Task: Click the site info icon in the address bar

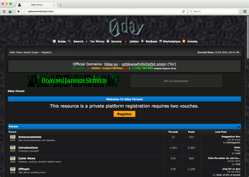Action: click(x=24, y=11)
